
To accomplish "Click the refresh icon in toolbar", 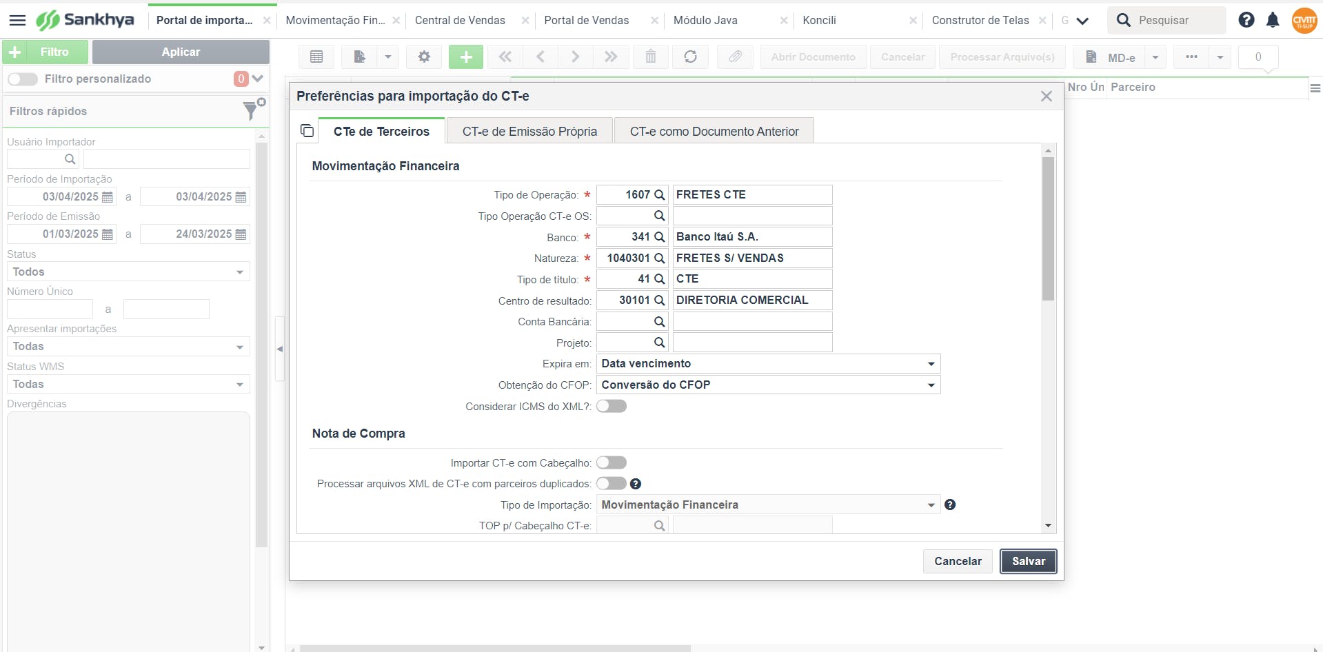I will 690,57.
